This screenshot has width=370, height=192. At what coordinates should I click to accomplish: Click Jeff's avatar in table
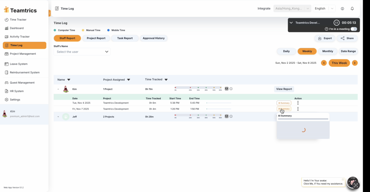[66, 116]
